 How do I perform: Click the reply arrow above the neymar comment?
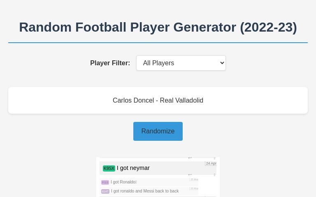[190, 158]
